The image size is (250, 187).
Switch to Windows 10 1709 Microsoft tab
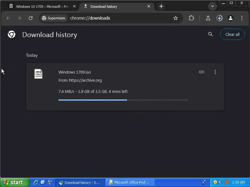(42, 7)
